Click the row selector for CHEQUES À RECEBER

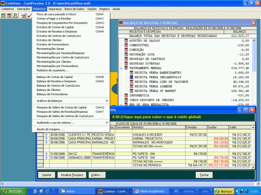click(x=40, y=135)
